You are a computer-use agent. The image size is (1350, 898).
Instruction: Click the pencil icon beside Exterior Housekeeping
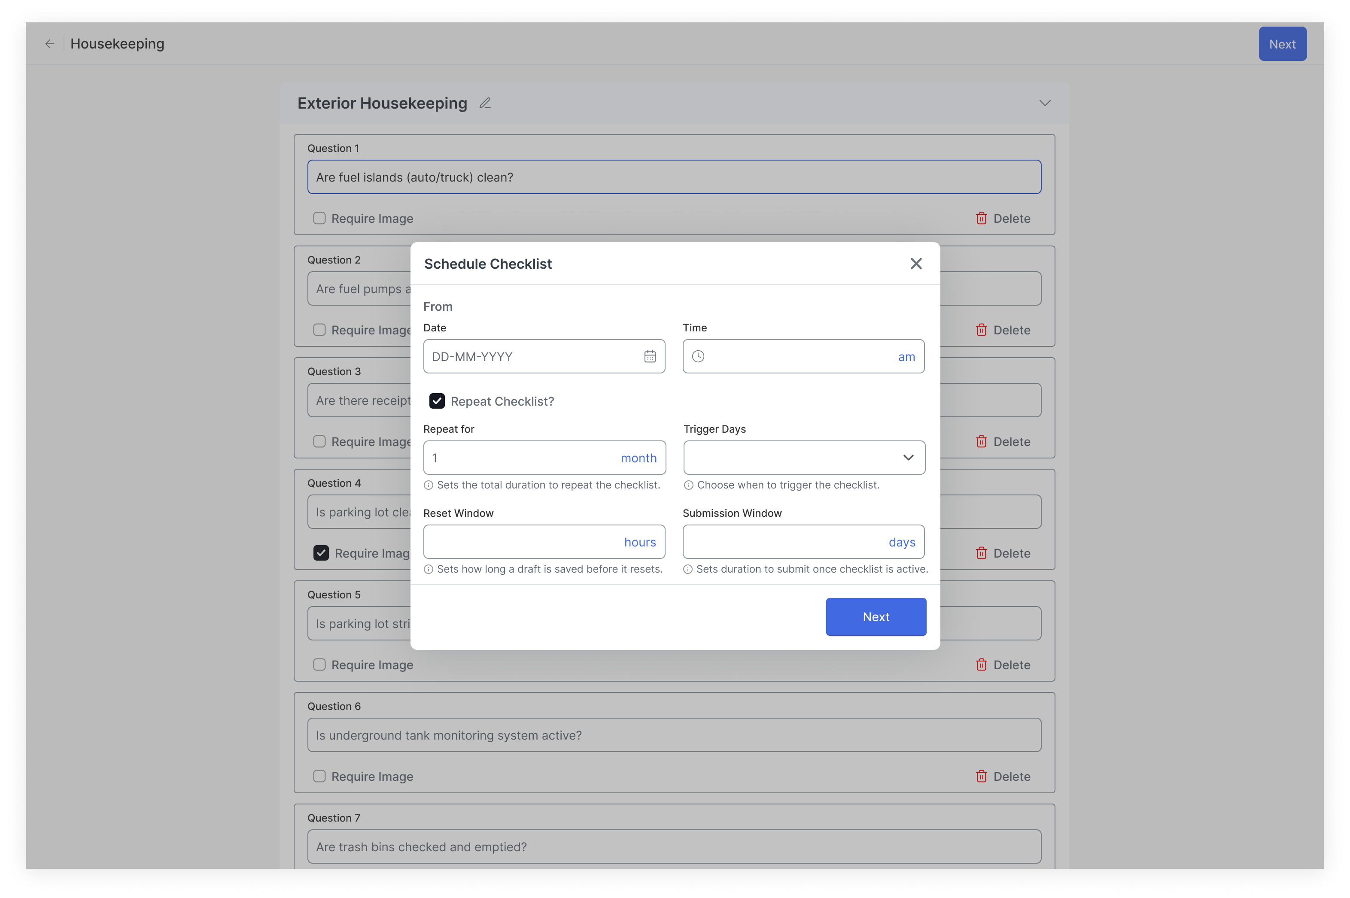point(485,103)
